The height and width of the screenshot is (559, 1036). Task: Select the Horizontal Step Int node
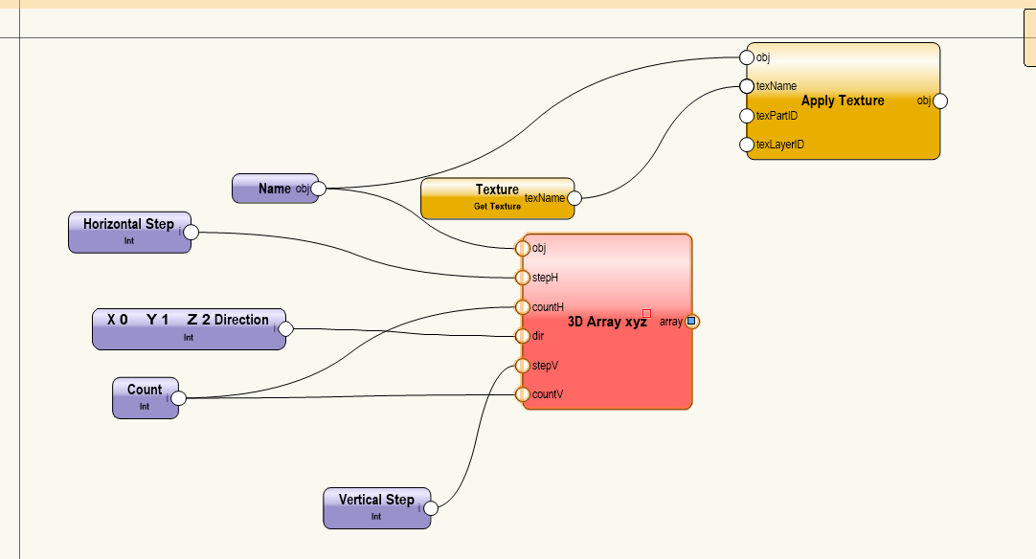coord(128,232)
